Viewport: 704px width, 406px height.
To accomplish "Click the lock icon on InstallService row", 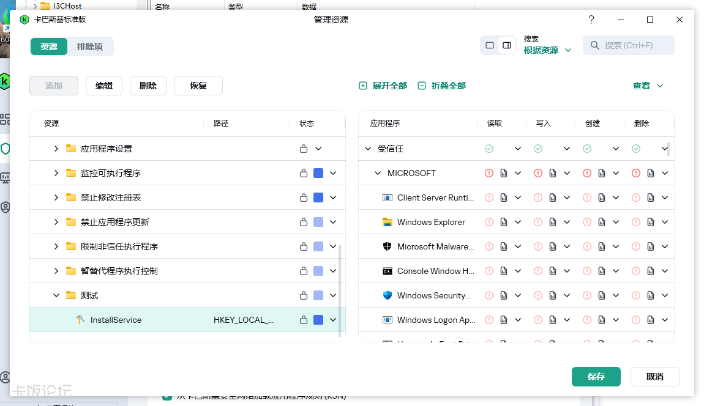I will click(x=304, y=320).
